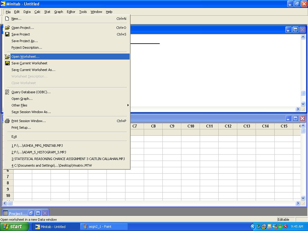Click the Query Database ODBC icon

click(8, 92)
